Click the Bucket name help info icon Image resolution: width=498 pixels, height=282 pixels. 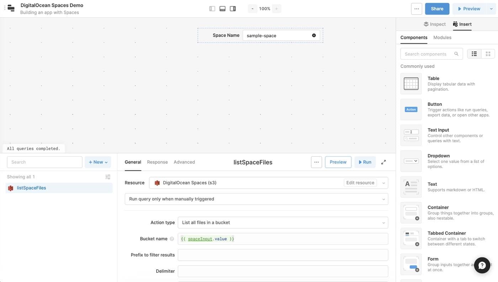pos(172,239)
